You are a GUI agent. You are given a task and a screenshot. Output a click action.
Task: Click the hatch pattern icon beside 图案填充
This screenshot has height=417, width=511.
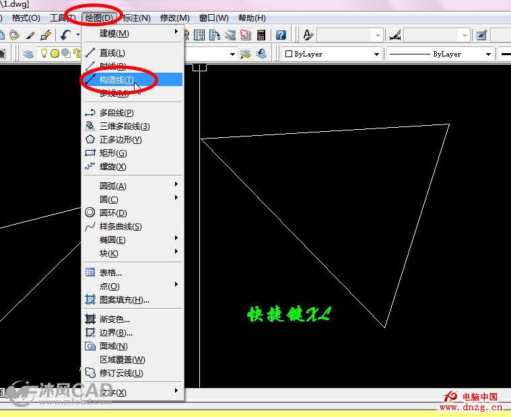click(x=90, y=299)
